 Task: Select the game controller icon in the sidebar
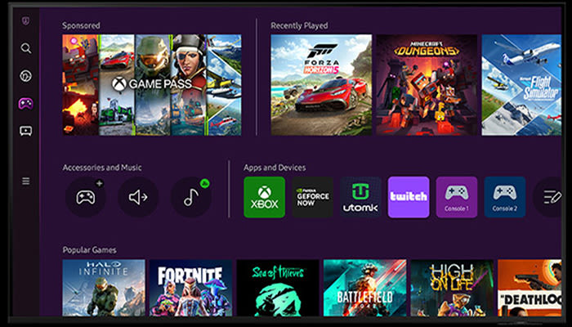(x=26, y=103)
